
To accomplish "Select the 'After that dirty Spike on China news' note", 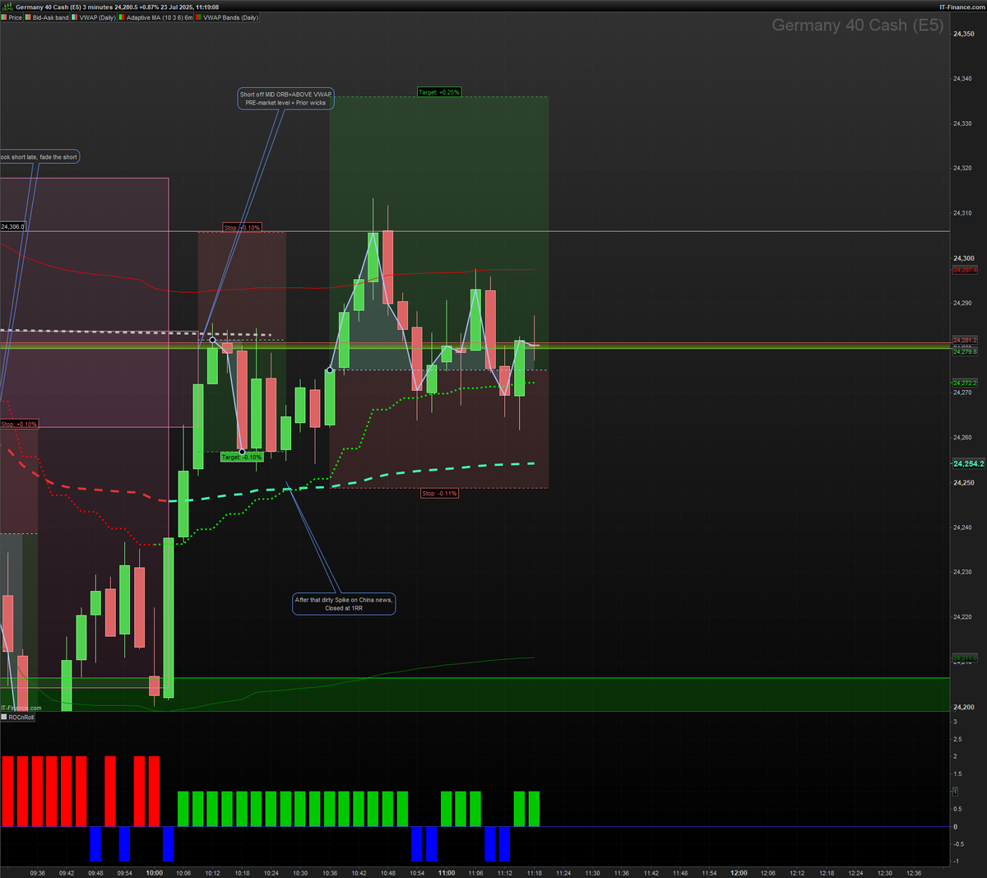I will (x=344, y=604).
